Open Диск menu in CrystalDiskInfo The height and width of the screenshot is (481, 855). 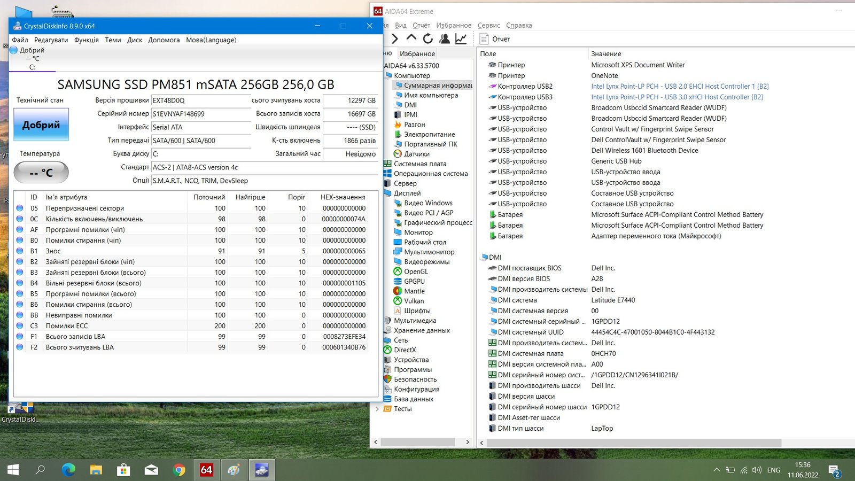135,40
